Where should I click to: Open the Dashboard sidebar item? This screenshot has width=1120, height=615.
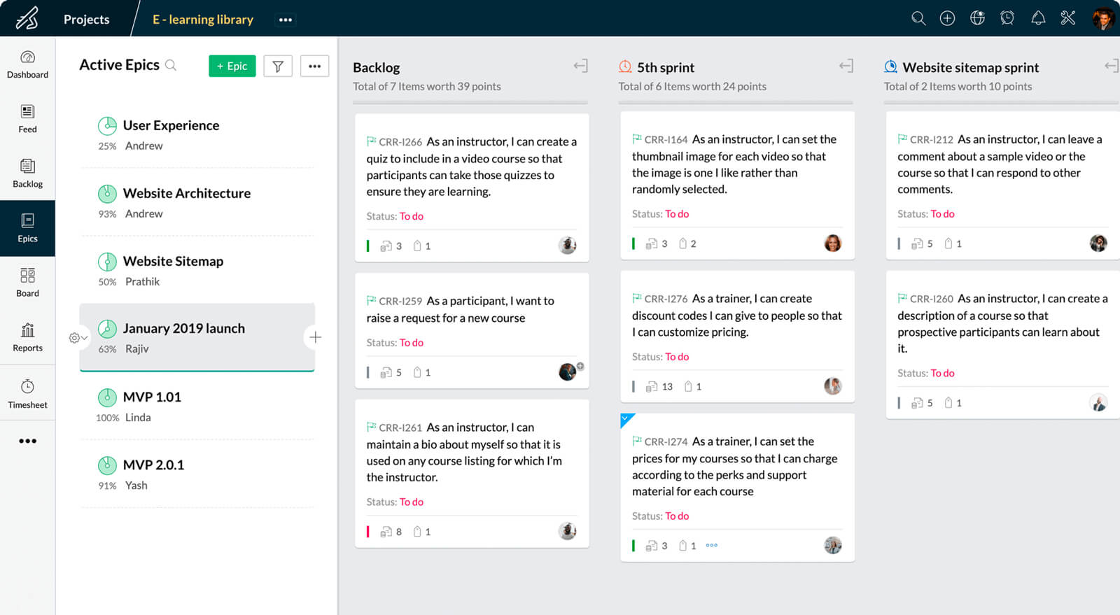point(27,64)
